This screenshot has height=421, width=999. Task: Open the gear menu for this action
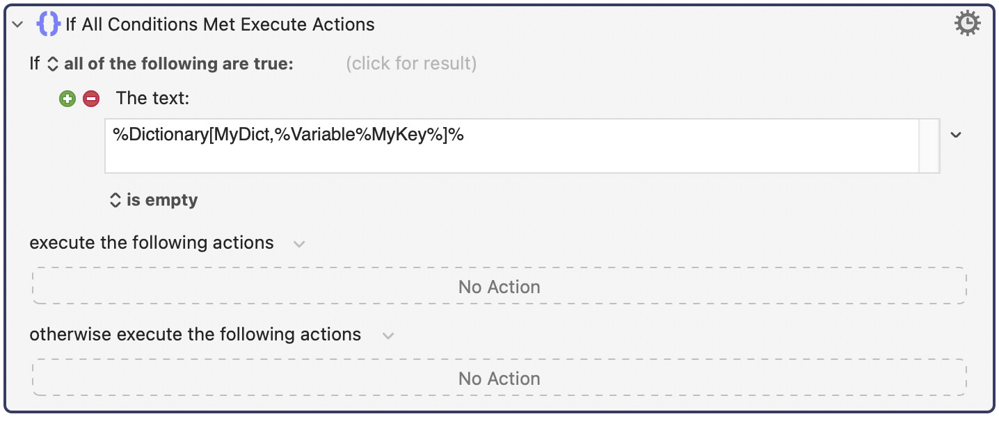click(967, 24)
